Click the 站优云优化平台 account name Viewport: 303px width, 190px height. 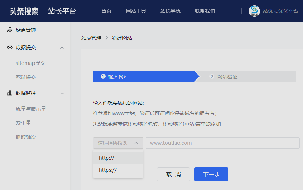point(281,11)
